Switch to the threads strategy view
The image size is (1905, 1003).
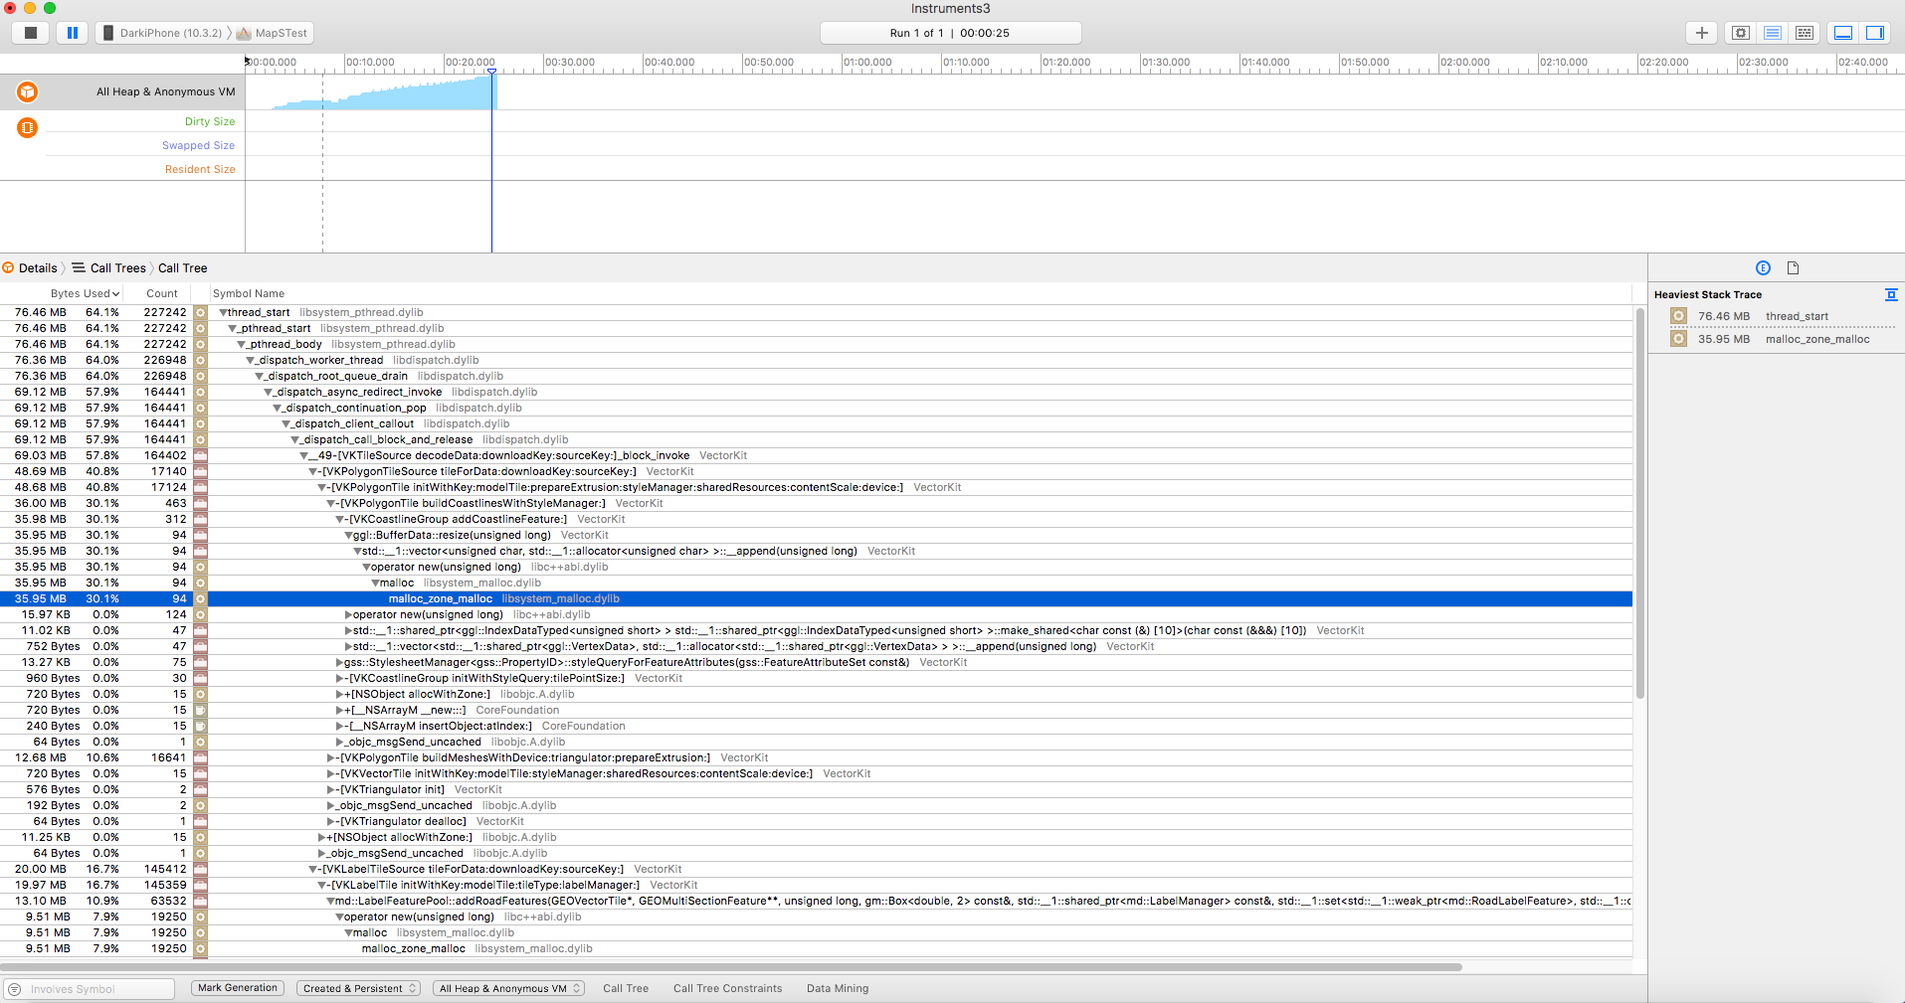pyautogui.click(x=1804, y=33)
